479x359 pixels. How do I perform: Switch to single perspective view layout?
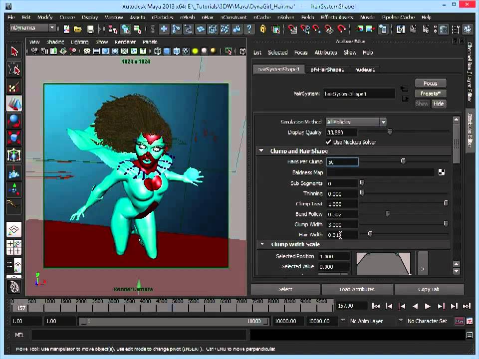[x=14, y=229]
